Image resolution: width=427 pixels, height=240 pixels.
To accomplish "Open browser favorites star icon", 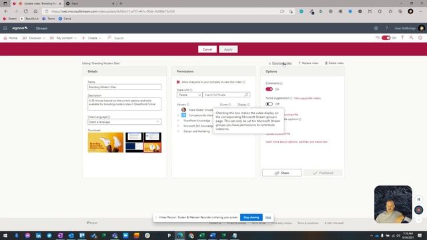I will (x=390, y=11).
